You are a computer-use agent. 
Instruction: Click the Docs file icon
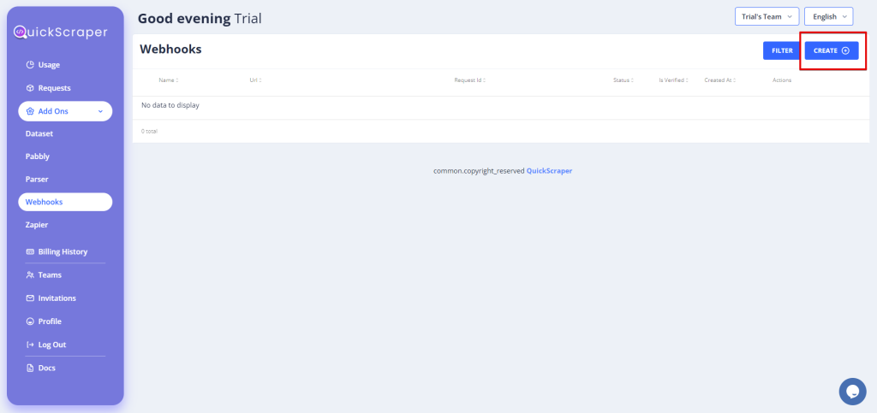[30, 368]
